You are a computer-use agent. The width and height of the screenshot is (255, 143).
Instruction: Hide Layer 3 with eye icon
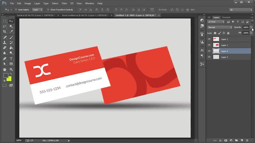209,57
